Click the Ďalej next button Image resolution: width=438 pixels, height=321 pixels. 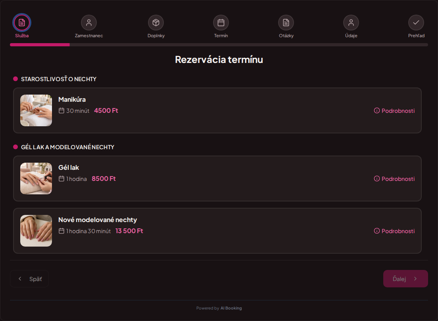405,279
